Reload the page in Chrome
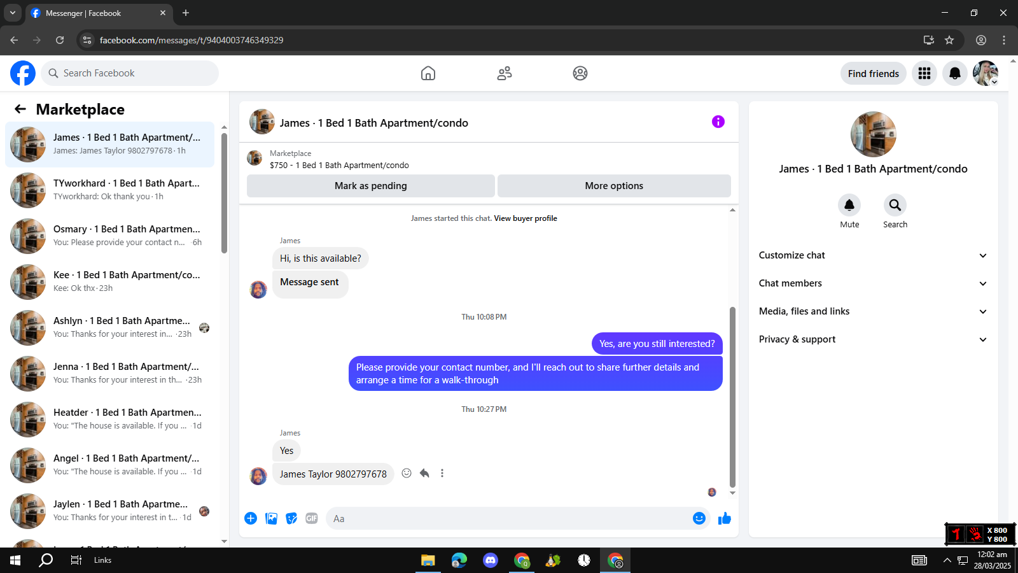The height and width of the screenshot is (573, 1018). (60, 40)
